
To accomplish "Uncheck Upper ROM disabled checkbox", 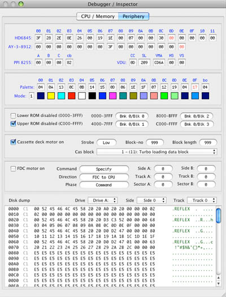I will [13, 124].
